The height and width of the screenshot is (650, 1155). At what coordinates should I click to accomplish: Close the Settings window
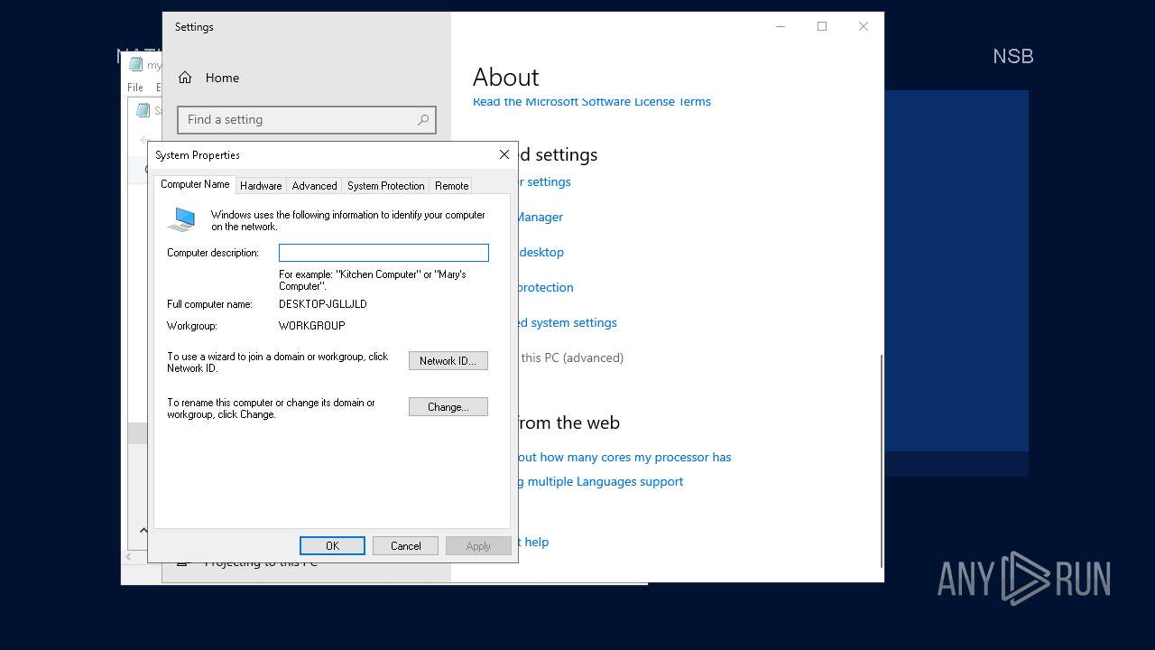point(864,26)
